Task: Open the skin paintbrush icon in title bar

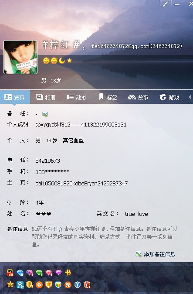Action: pyautogui.click(x=166, y=4)
